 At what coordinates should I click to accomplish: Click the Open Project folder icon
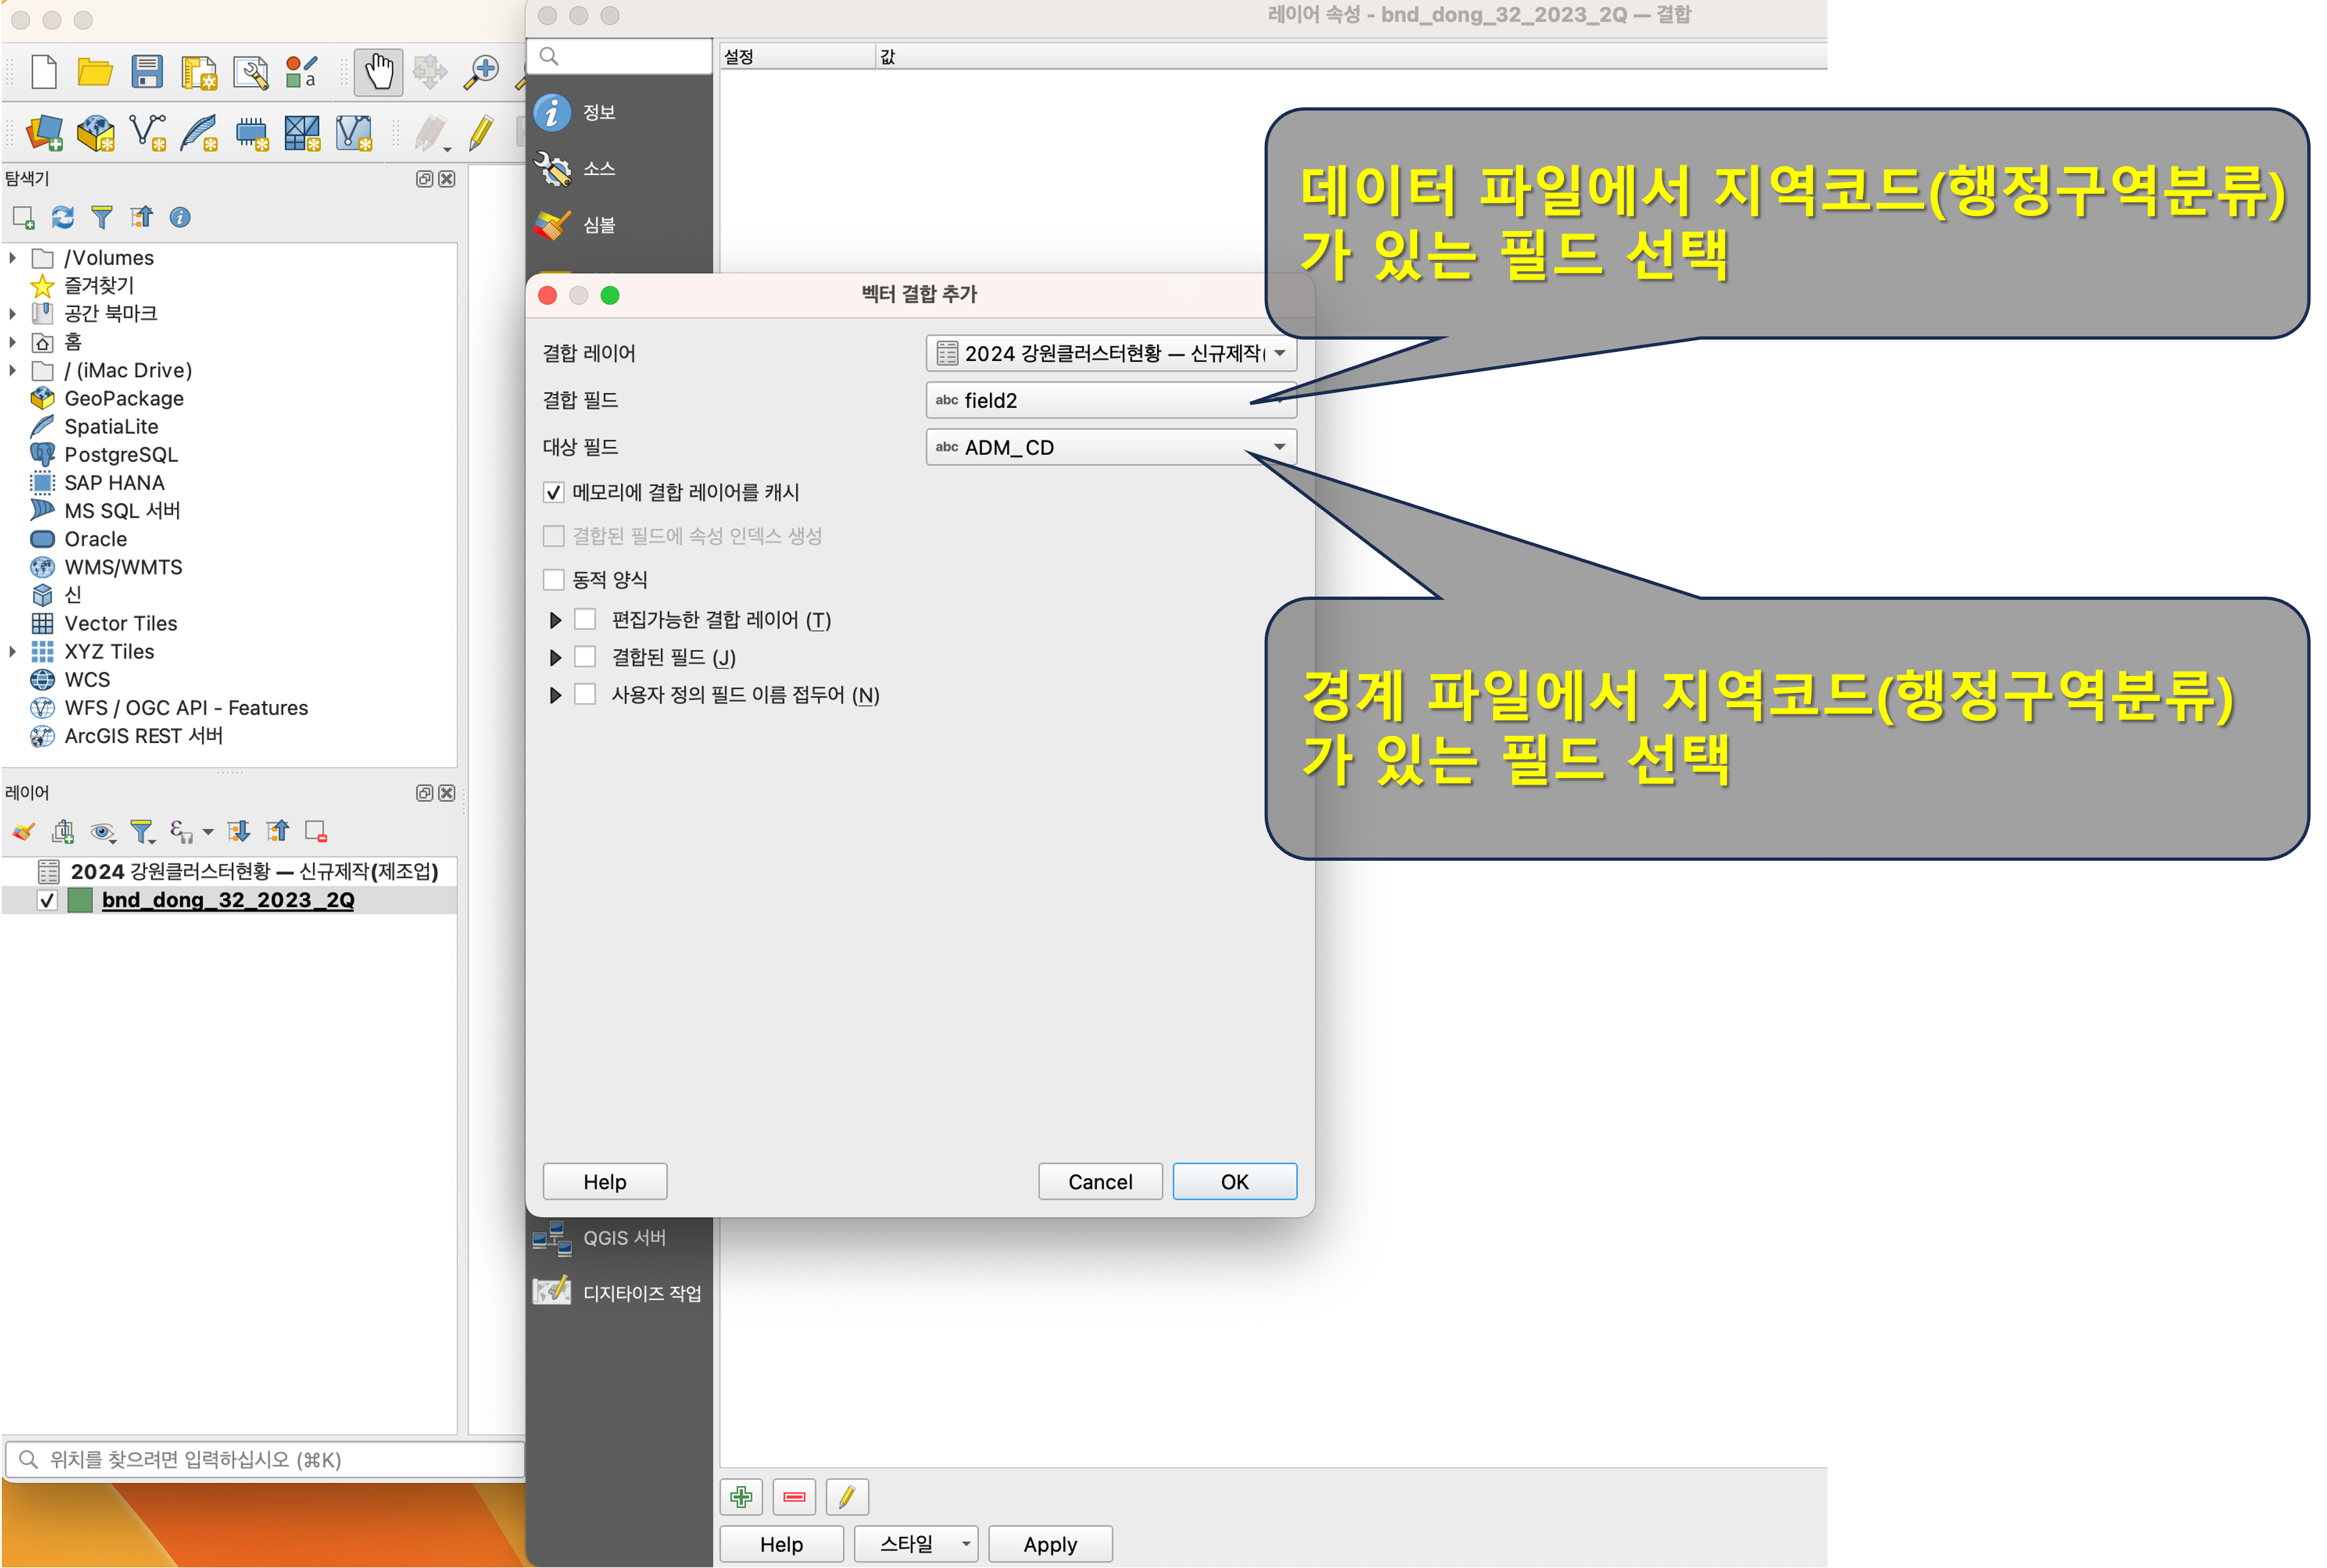pos(94,72)
